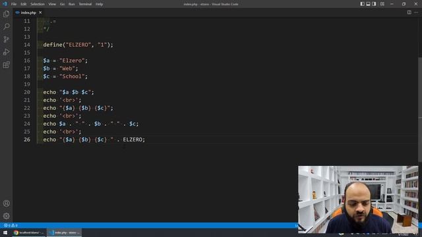Click line number 20 in gutter
422x237 pixels.
tap(27, 92)
